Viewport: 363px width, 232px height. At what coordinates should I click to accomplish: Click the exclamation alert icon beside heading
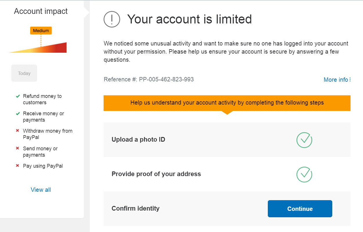112,19
